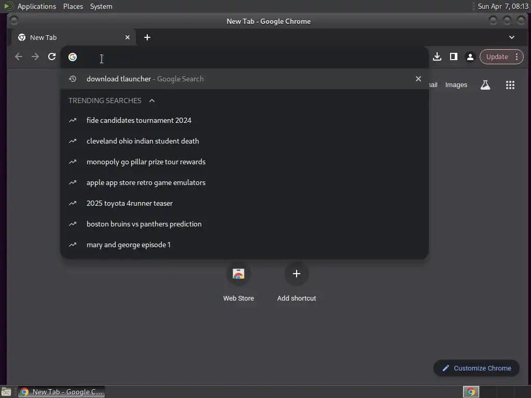Viewport: 531px width, 398px height.
Task: Open Chrome's three-dot menu
Action: [x=517, y=57]
